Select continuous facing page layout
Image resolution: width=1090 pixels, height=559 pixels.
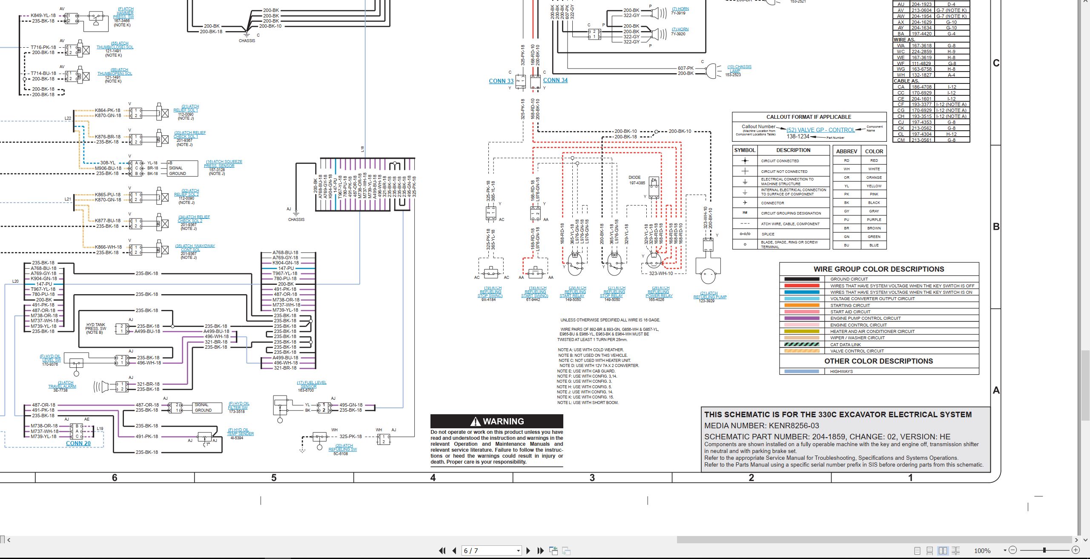pos(955,550)
